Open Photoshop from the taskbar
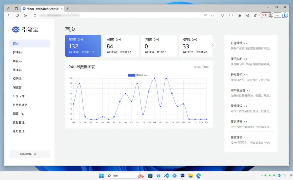Image resolution: width=293 pixels, height=180 pixels. coord(183,175)
